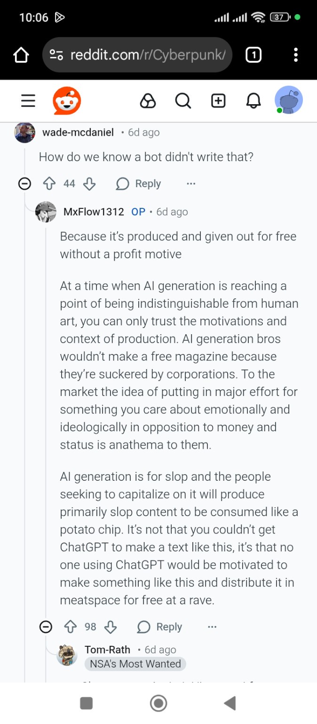
Task: Open the user avatar profile menu
Action: tap(288, 100)
